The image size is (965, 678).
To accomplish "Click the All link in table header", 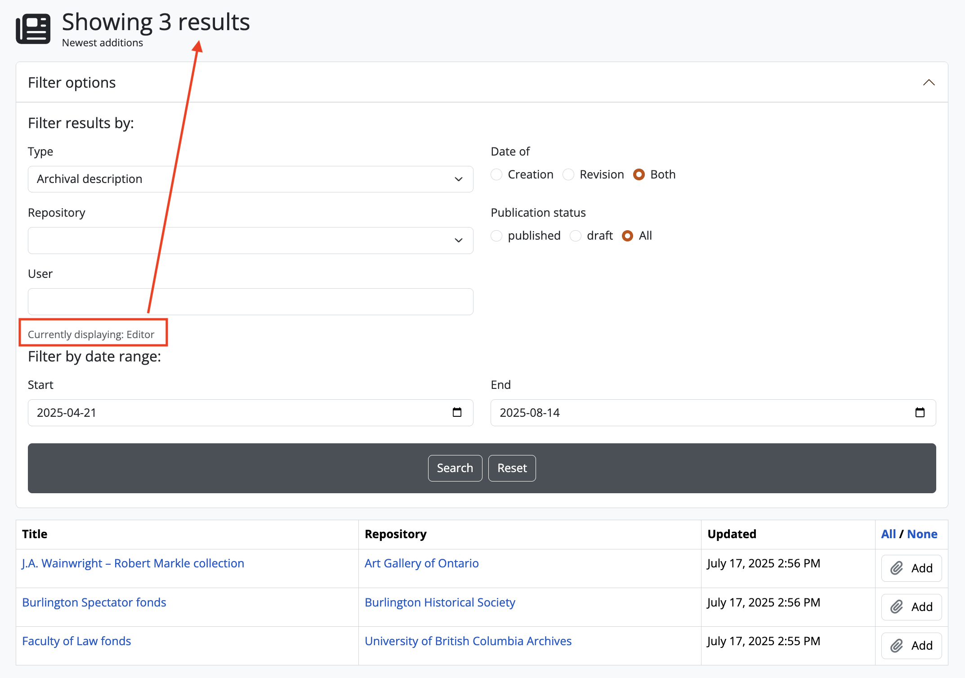I will tap(888, 534).
